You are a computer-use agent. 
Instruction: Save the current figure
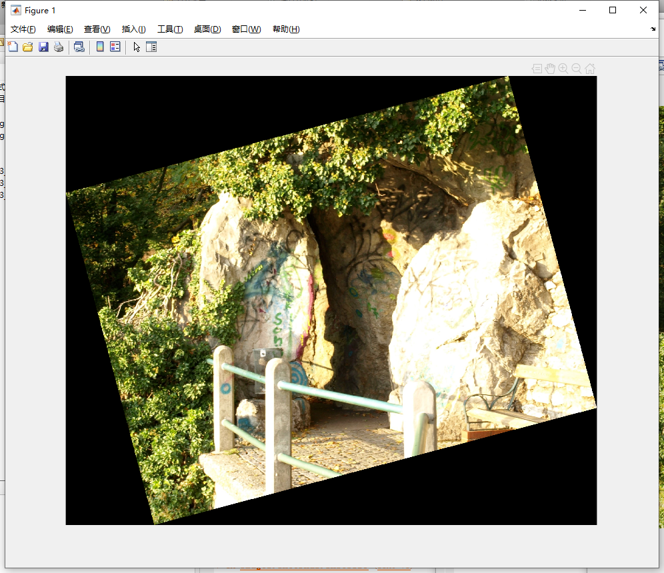click(x=43, y=47)
